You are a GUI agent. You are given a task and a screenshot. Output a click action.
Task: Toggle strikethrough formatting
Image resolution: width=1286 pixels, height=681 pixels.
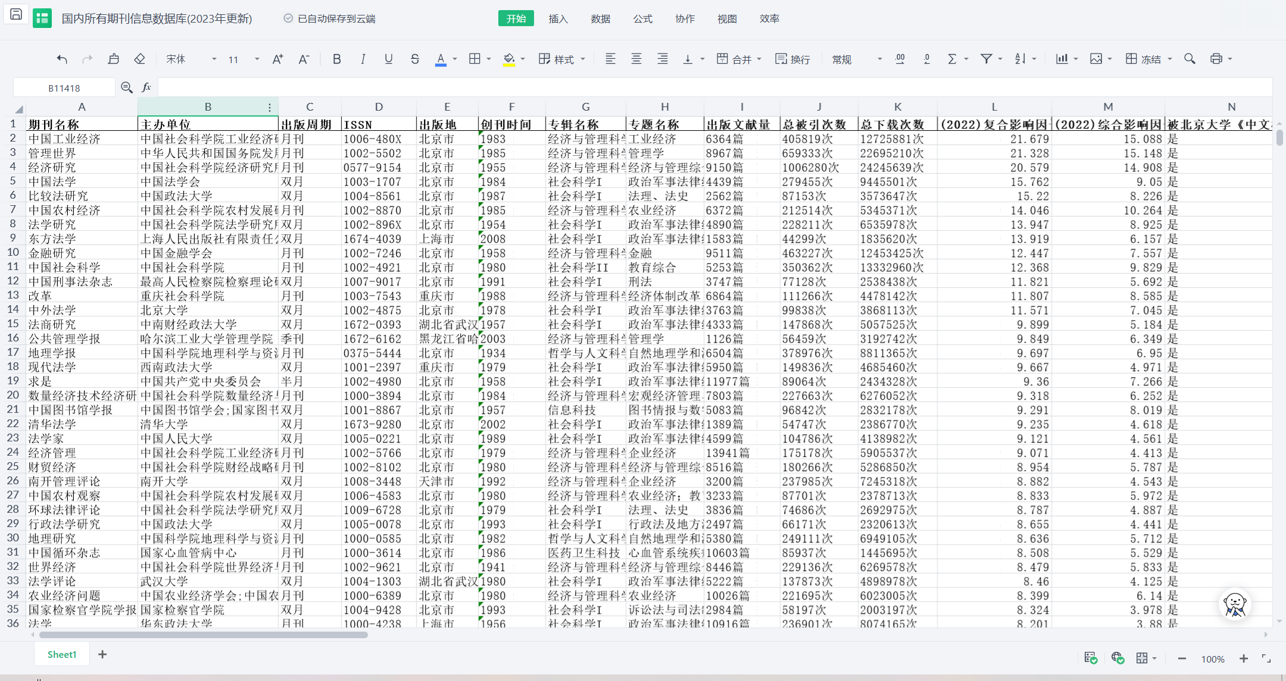(414, 59)
